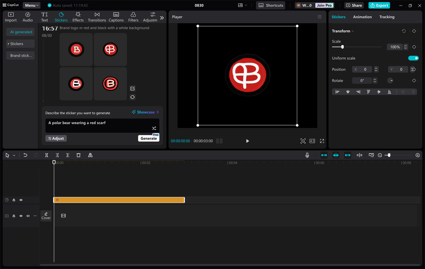Click the Generate button for the sticker prompt
The width and height of the screenshot is (425, 269).
148,137
